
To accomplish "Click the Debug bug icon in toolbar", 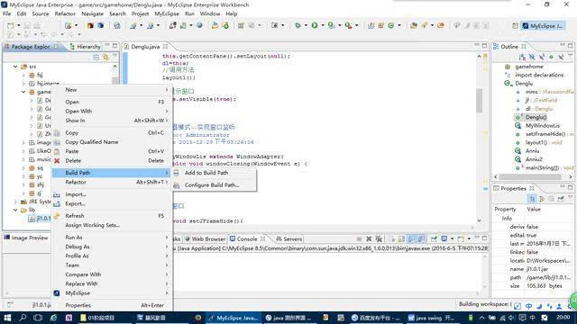I will (298, 25).
